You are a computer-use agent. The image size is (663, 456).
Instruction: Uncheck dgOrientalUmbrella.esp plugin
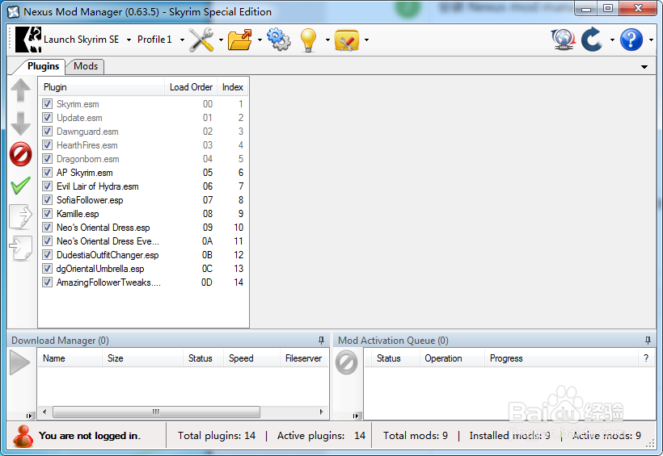pos(48,269)
